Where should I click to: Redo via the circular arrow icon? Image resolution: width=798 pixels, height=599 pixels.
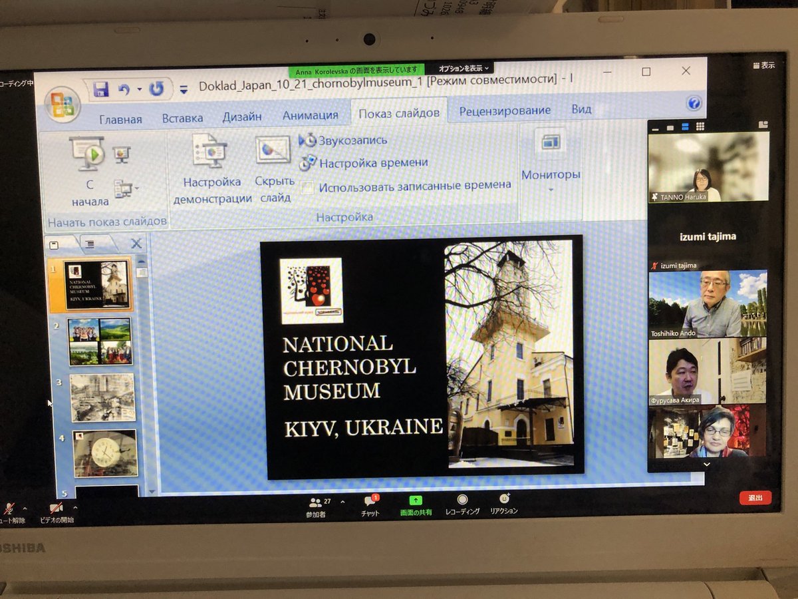pyautogui.click(x=156, y=89)
